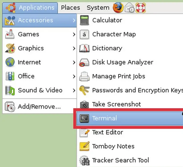This screenshot has width=183, height=167.
Task: Open Passwords and Encryption Keys
Action: 136,90
